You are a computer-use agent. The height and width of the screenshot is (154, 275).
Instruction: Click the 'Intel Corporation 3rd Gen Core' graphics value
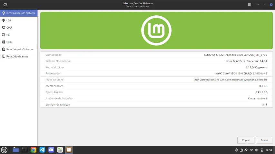coord(231,80)
